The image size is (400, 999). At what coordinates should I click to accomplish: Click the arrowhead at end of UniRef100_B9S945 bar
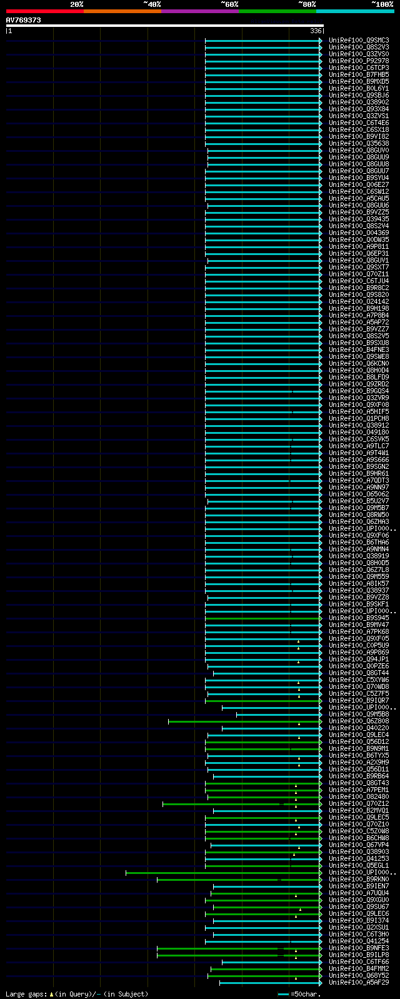coord(321,618)
